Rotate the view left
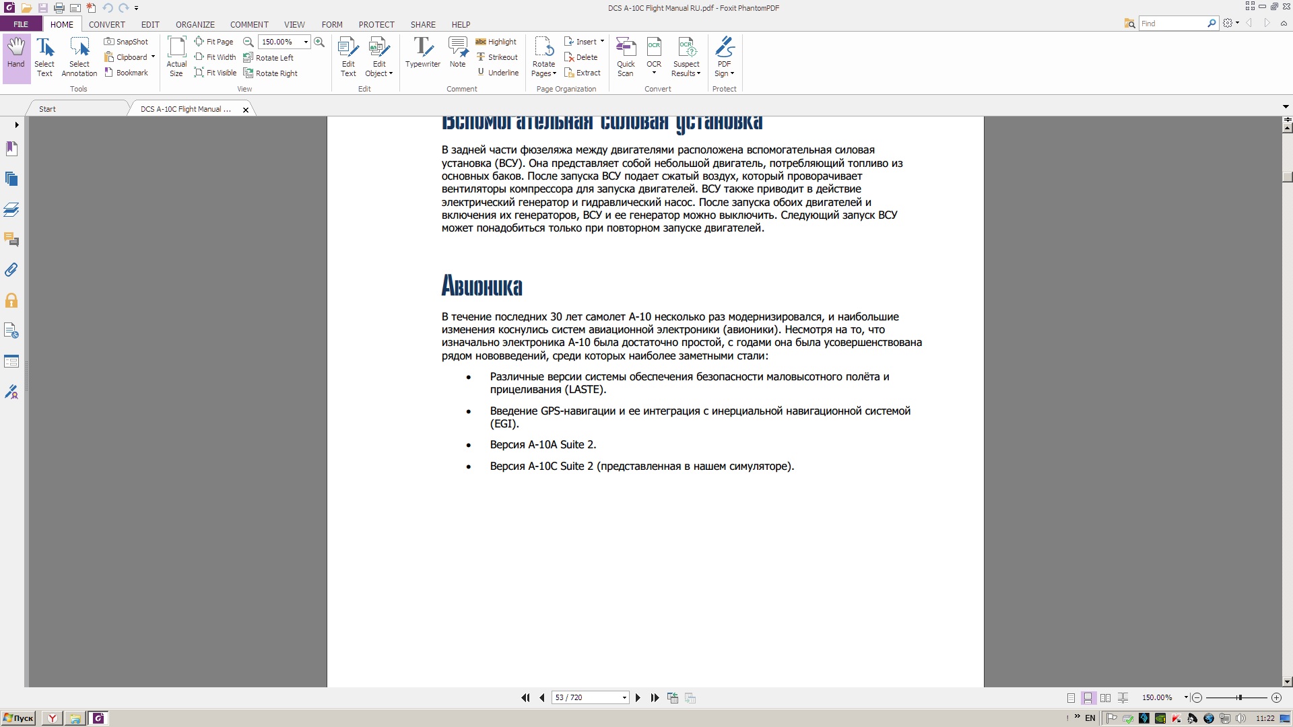Viewport: 1293px width, 727px height. point(268,58)
